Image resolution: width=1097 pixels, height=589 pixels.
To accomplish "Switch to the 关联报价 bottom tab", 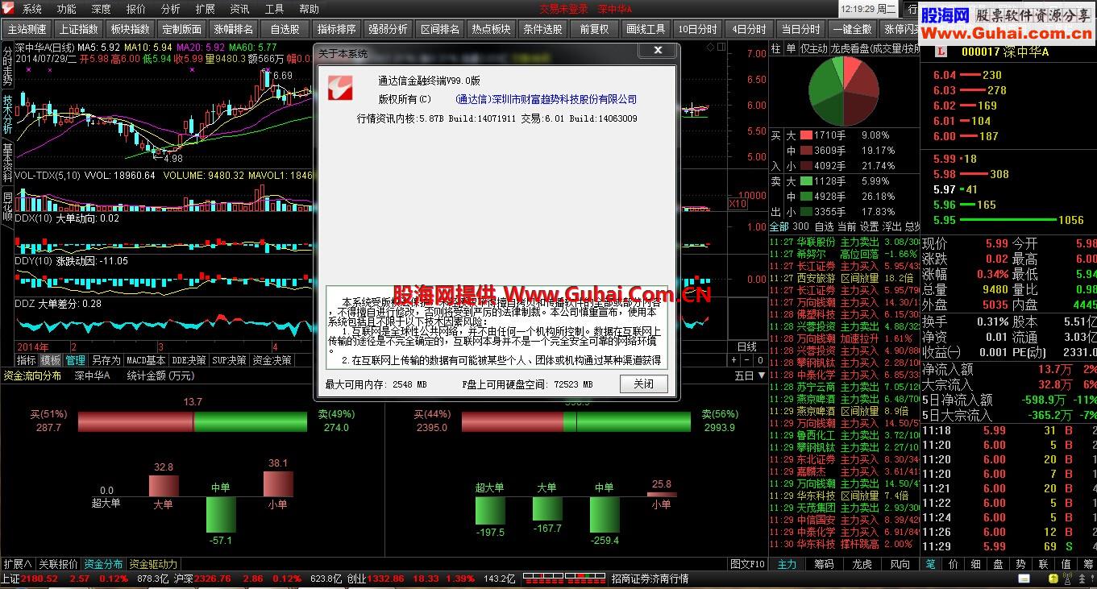I will tap(58, 564).
